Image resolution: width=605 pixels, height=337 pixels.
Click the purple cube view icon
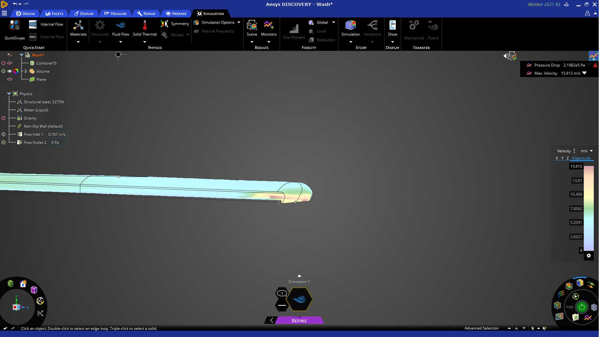[x=34, y=290]
